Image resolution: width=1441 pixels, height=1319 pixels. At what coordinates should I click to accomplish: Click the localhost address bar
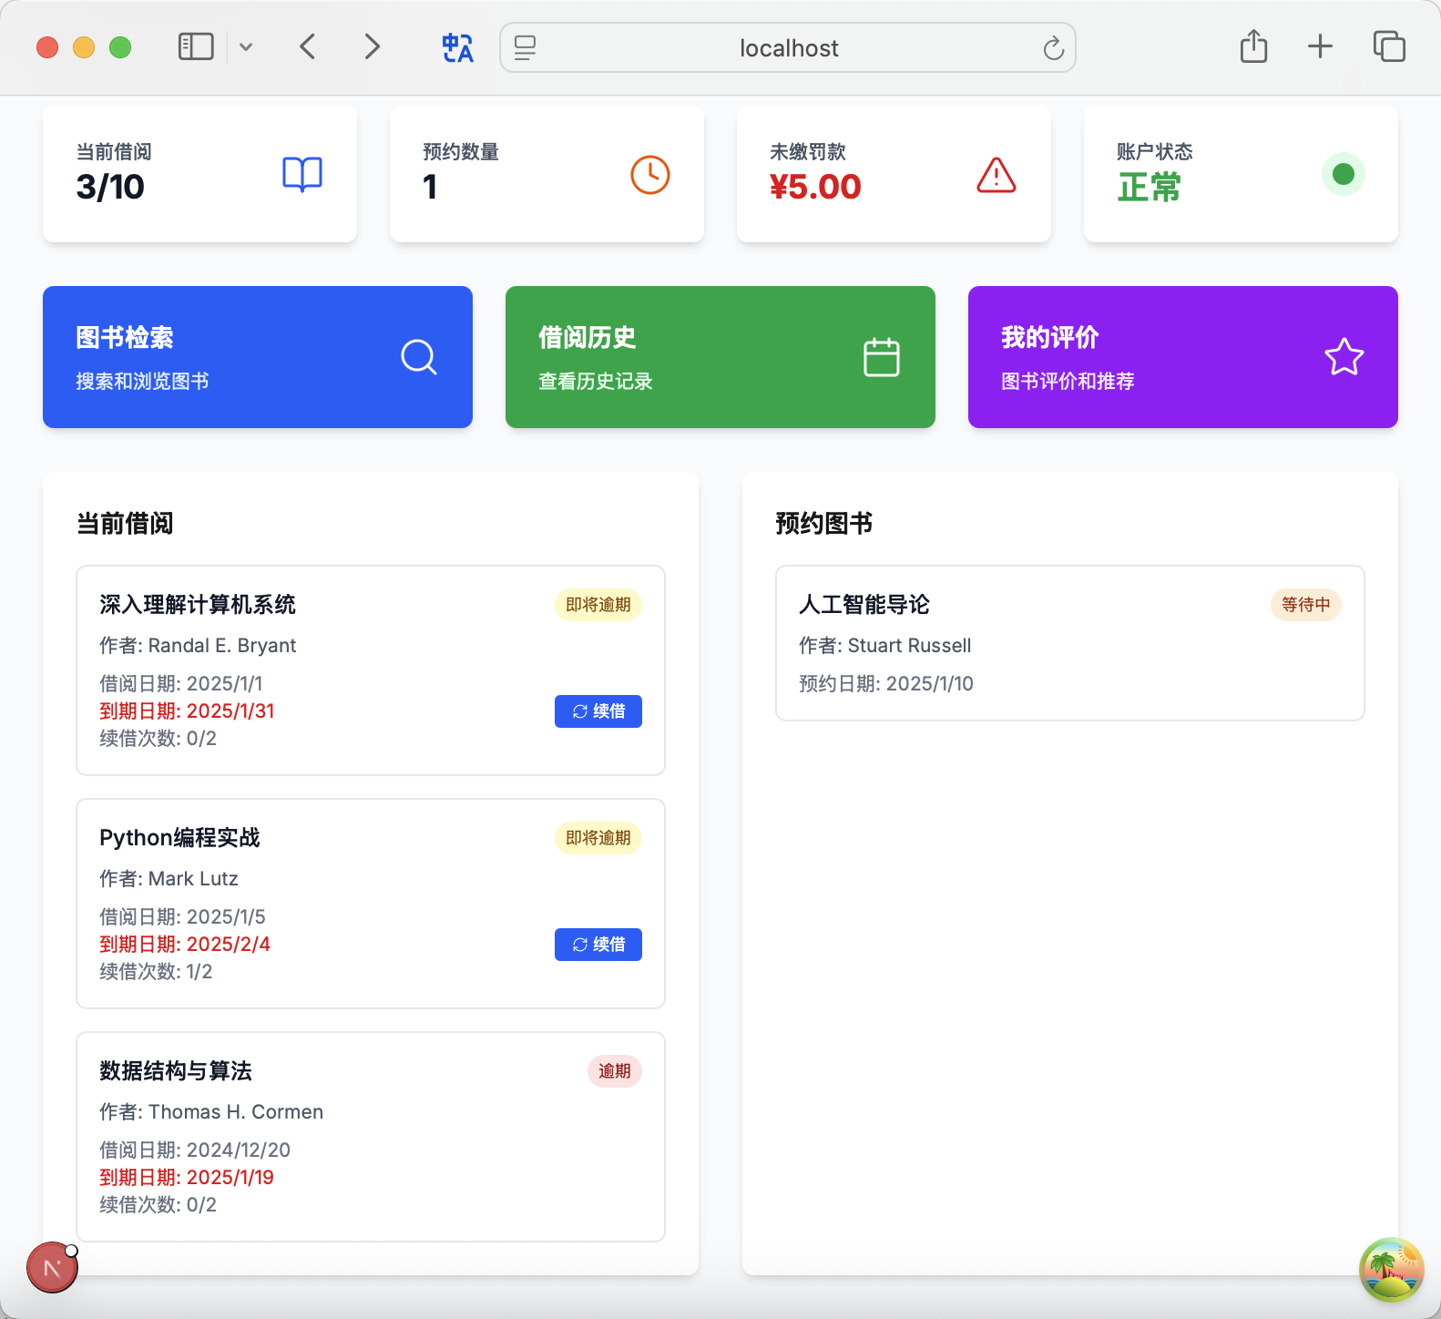(788, 48)
